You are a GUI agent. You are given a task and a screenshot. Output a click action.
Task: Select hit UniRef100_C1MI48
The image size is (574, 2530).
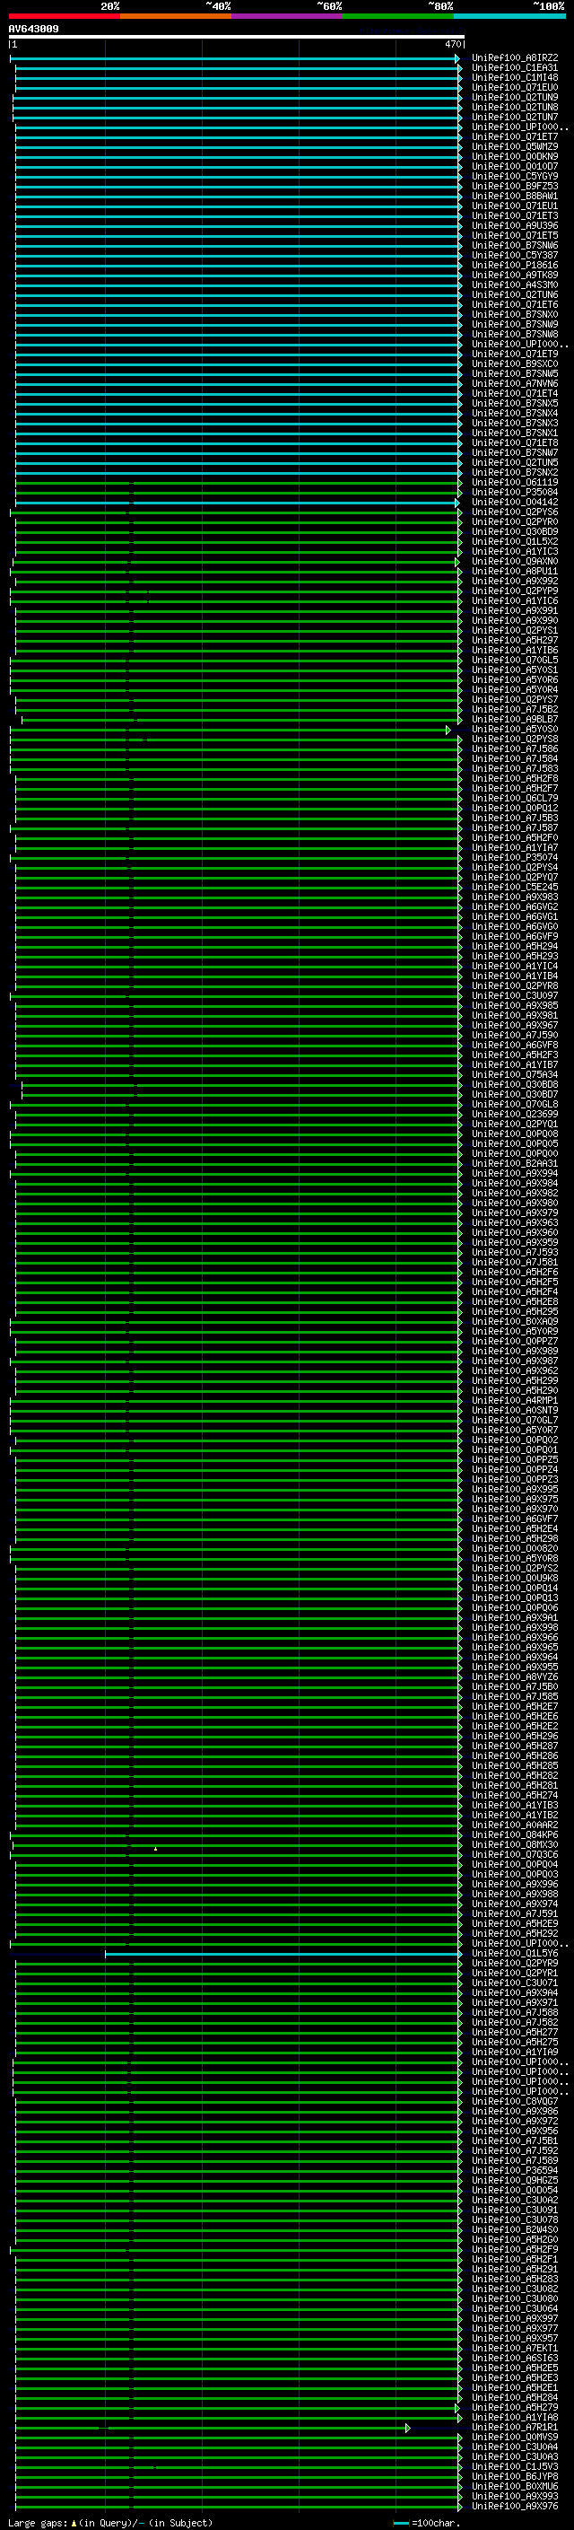[x=515, y=77]
